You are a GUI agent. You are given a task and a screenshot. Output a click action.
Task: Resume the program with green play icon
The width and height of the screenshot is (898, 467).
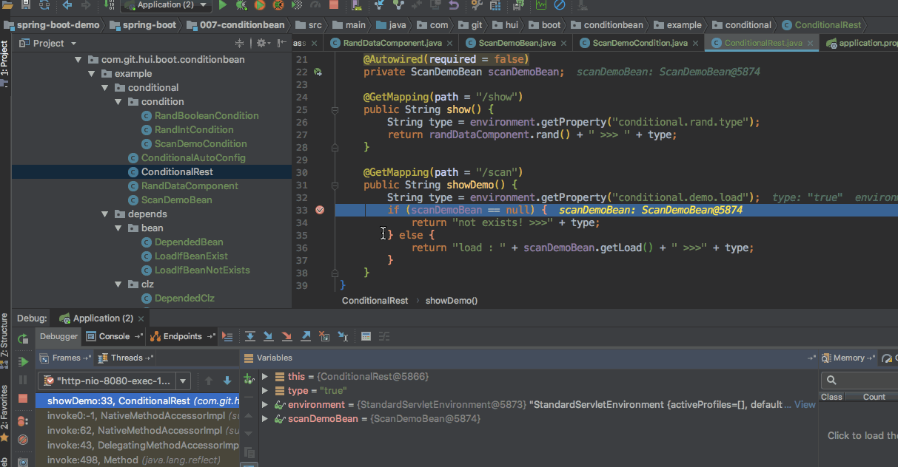click(x=23, y=362)
